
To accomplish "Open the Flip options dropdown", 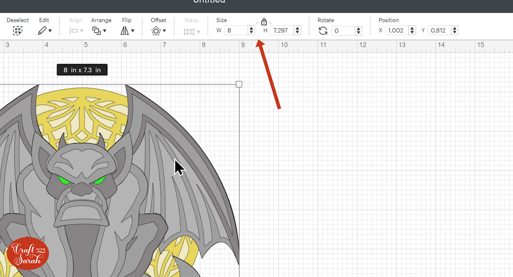I will click(127, 30).
